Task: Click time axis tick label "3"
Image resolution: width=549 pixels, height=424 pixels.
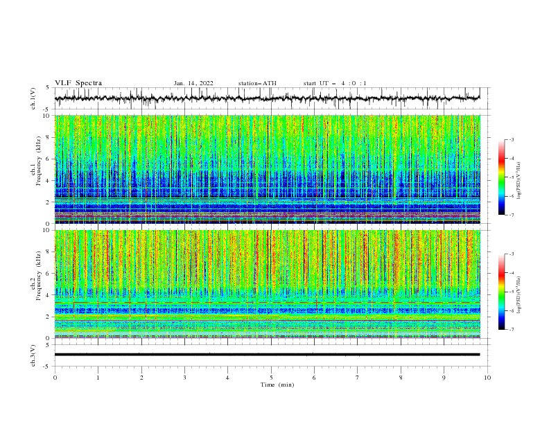Action: 184,378
